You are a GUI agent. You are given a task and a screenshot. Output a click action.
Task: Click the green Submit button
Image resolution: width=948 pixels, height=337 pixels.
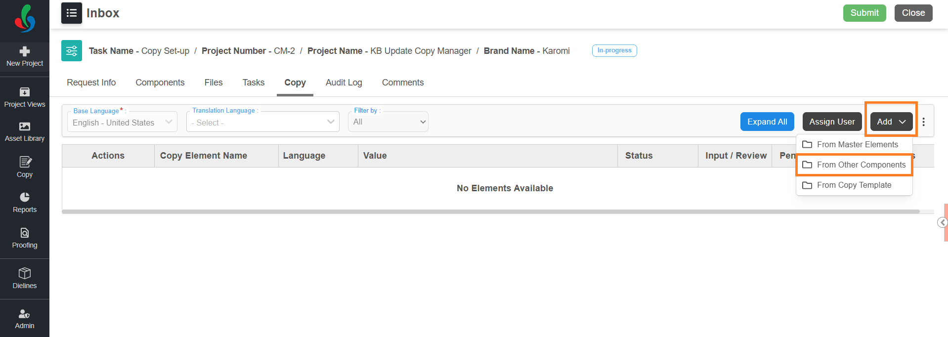pos(864,13)
